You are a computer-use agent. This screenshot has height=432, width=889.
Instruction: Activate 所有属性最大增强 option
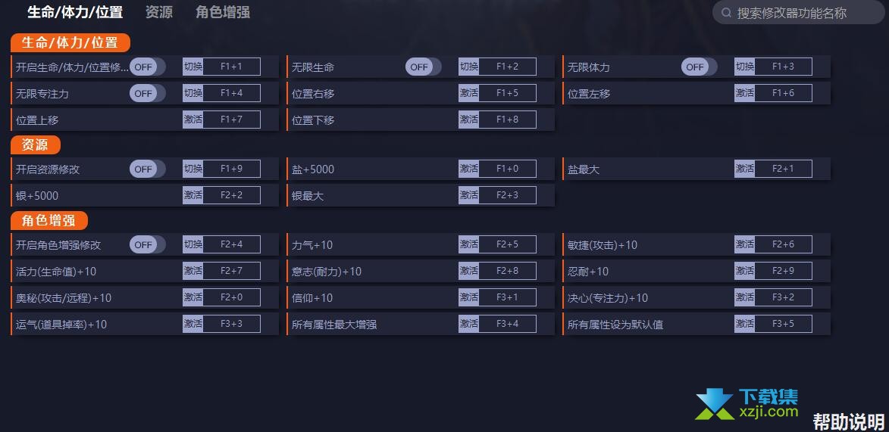coord(469,324)
